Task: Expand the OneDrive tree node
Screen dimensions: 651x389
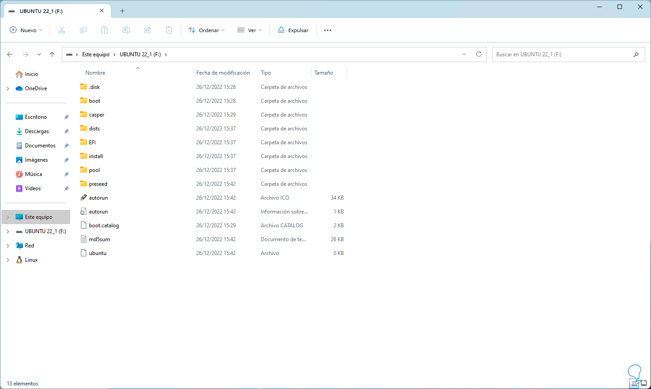Action: click(x=8, y=88)
